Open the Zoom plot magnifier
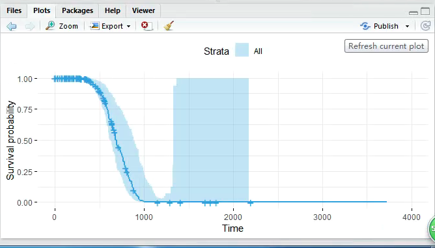This screenshot has height=248, width=435. tap(62, 26)
